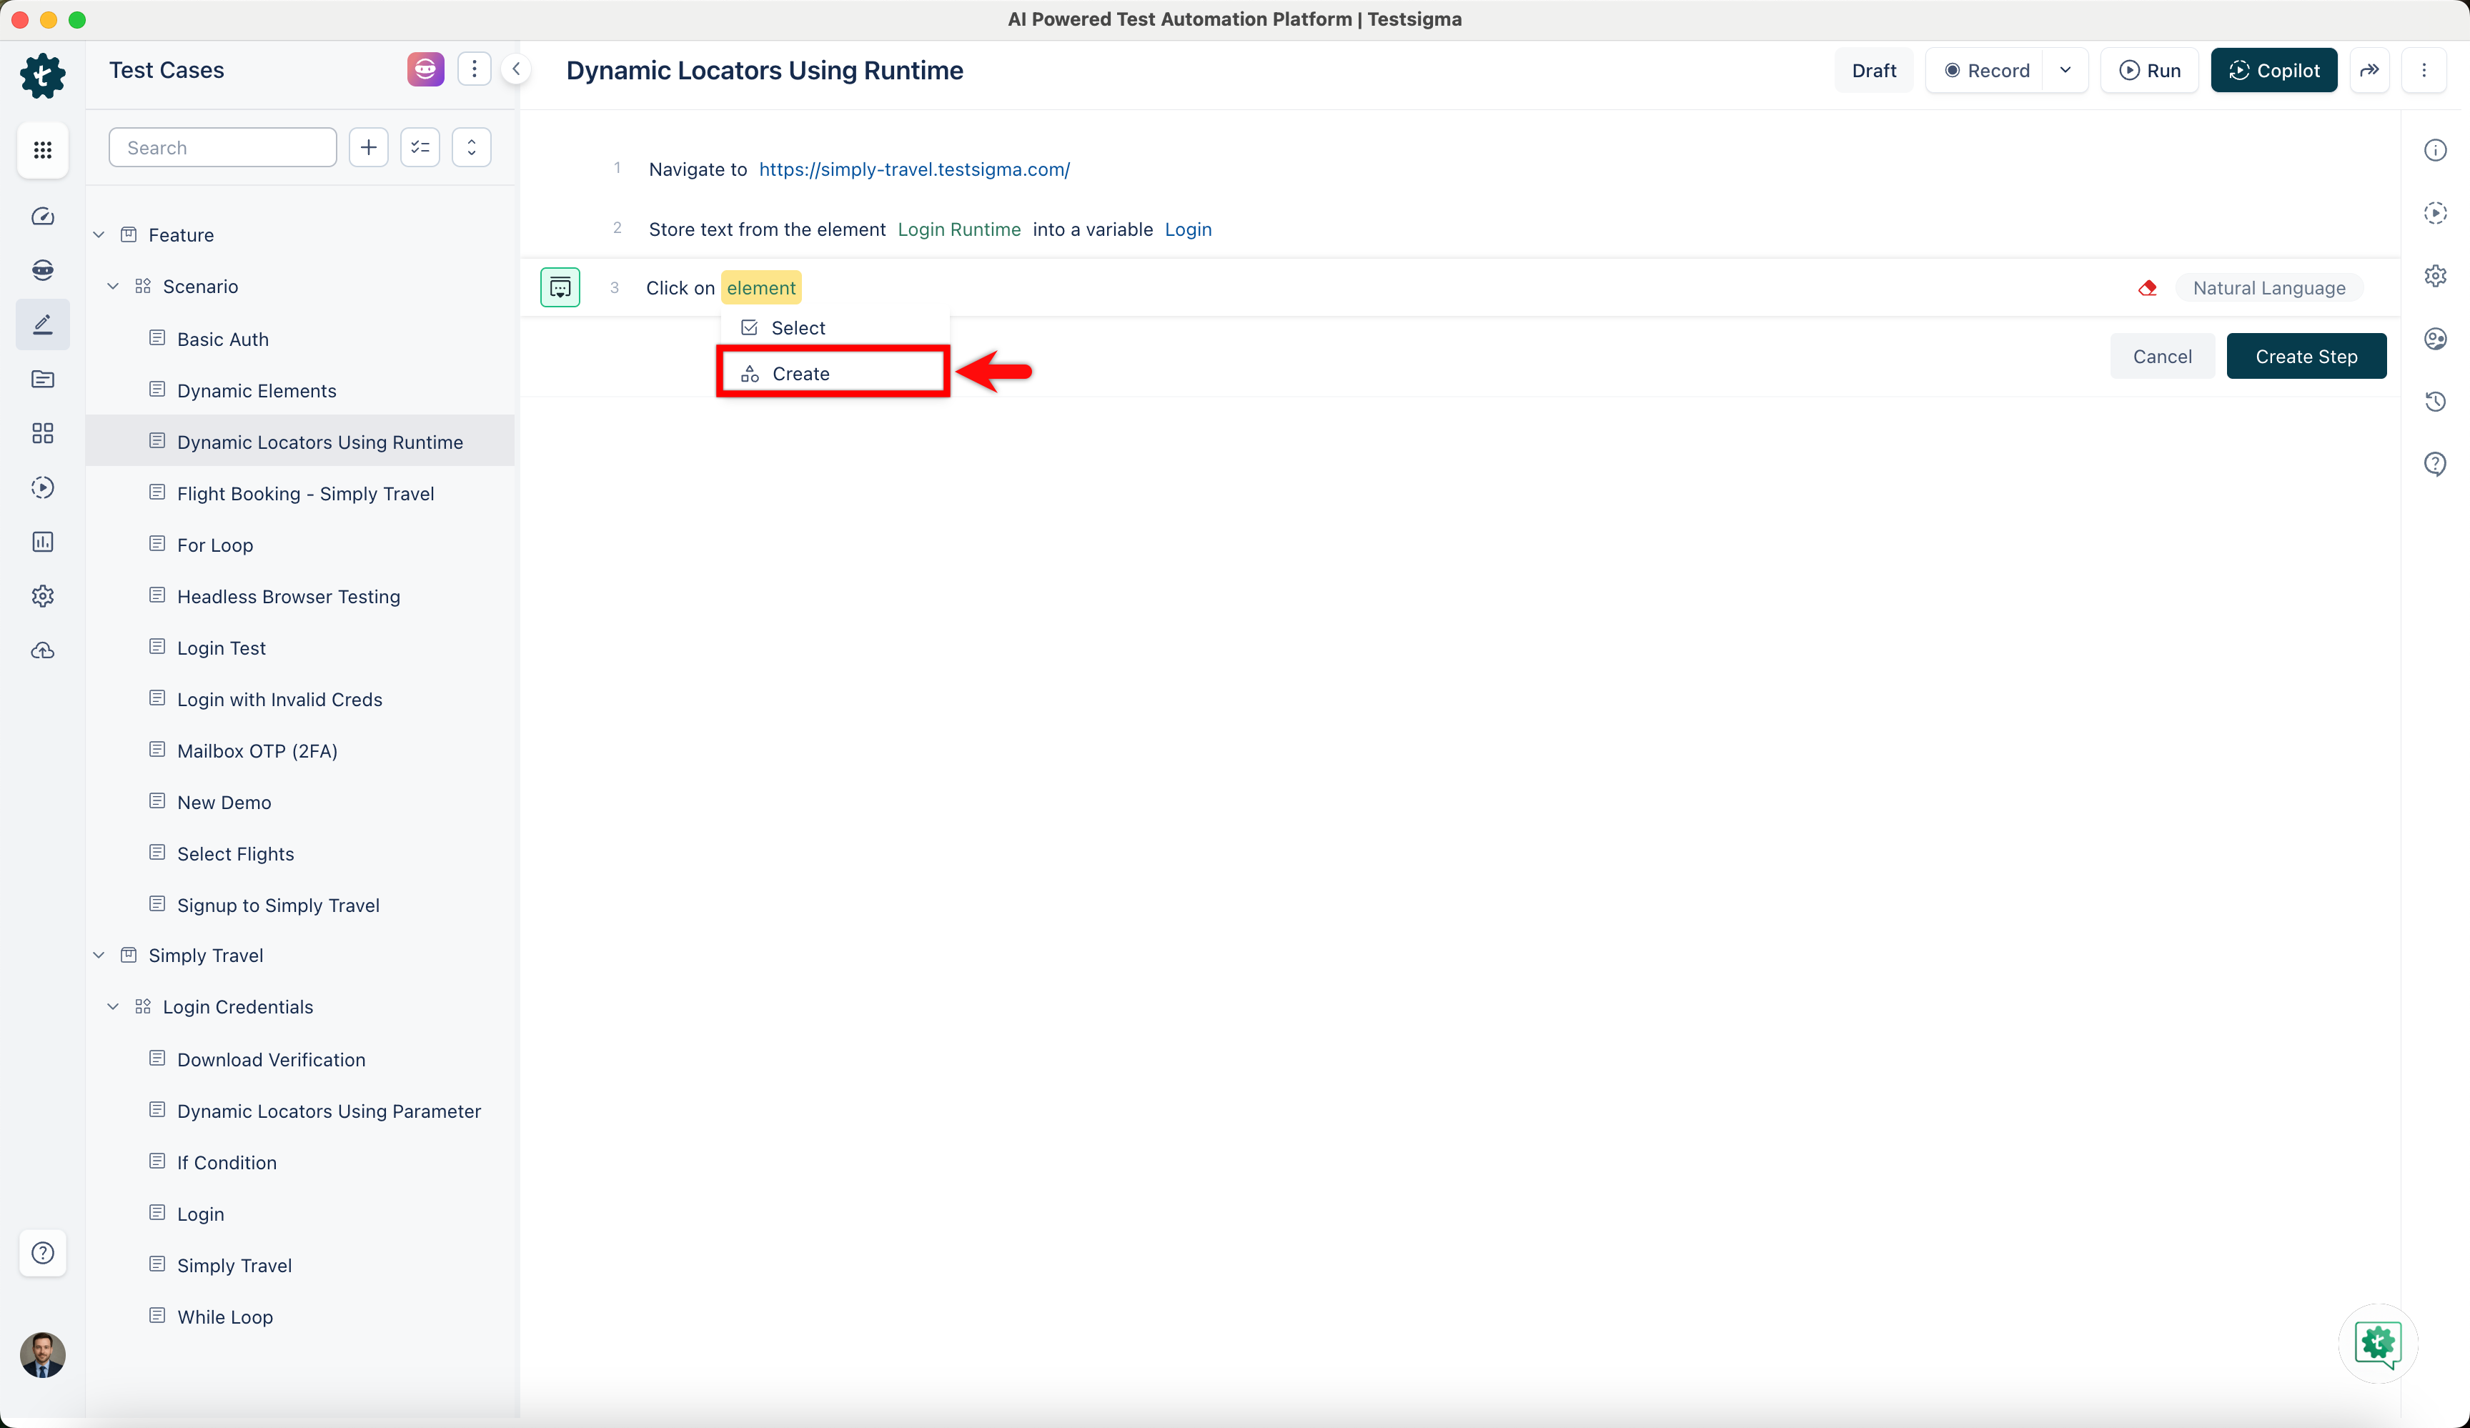Screen dimensions: 2470x1428
Task: Open the four-squares addons icon in sidebar
Action: [x=42, y=433]
